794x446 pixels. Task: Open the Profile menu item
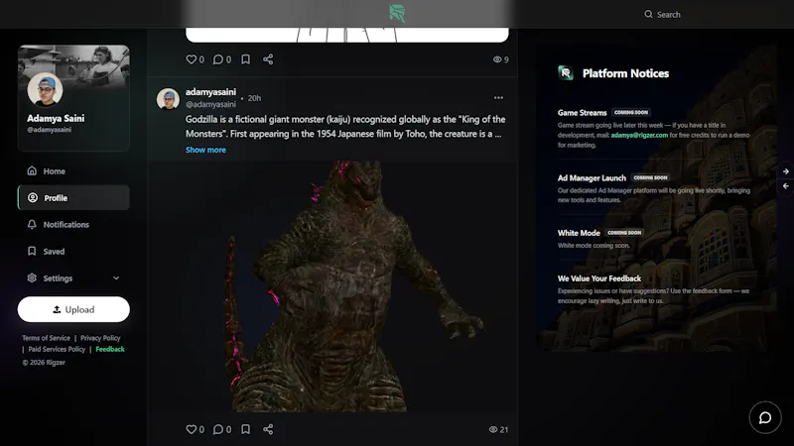pyautogui.click(x=73, y=197)
